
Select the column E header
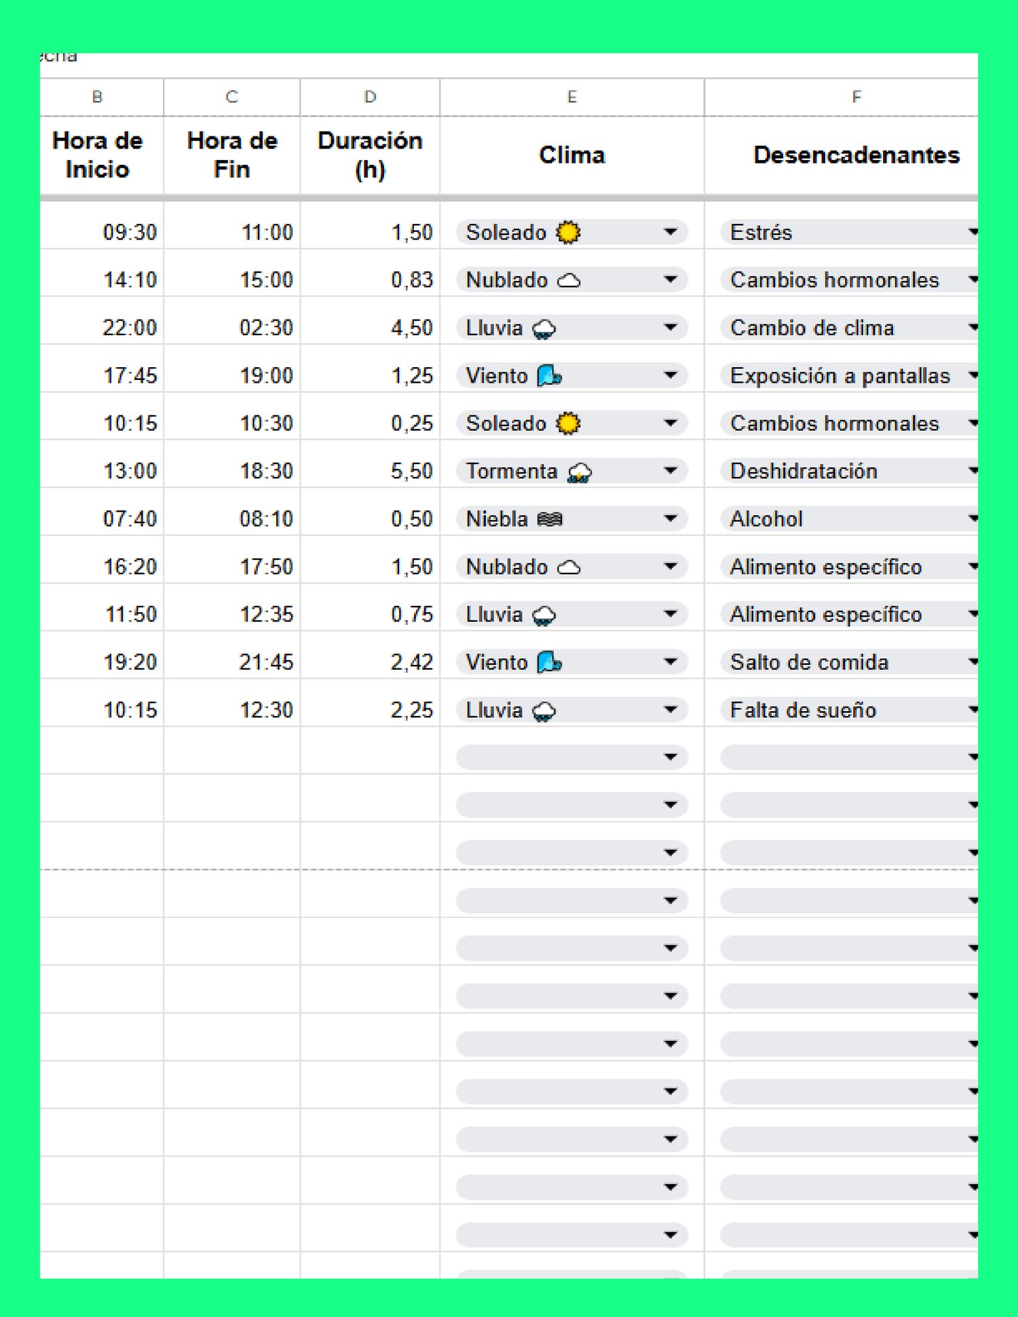pyautogui.click(x=572, y=96)
